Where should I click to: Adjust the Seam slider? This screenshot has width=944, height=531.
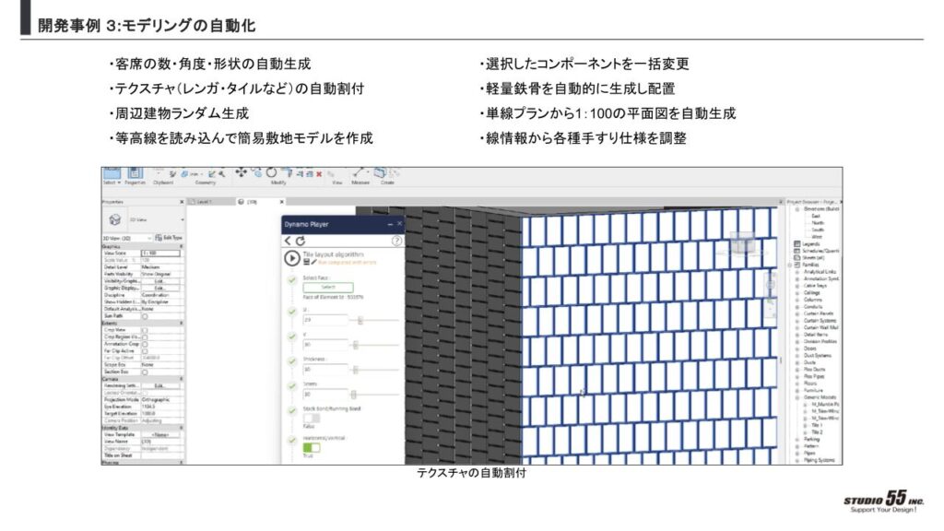coord(353,395)
